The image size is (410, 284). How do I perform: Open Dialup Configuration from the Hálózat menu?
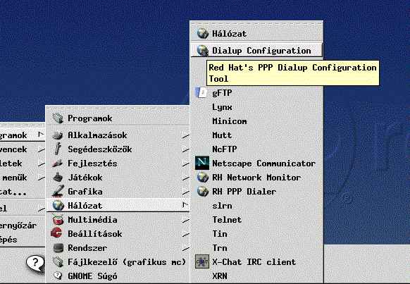256,50
